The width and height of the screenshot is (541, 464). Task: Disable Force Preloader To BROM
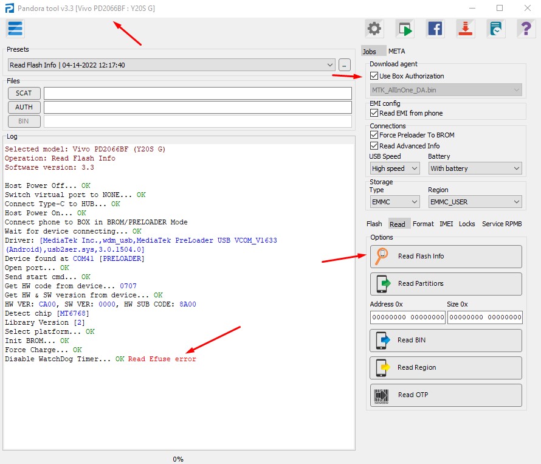(x=374, y=134)
